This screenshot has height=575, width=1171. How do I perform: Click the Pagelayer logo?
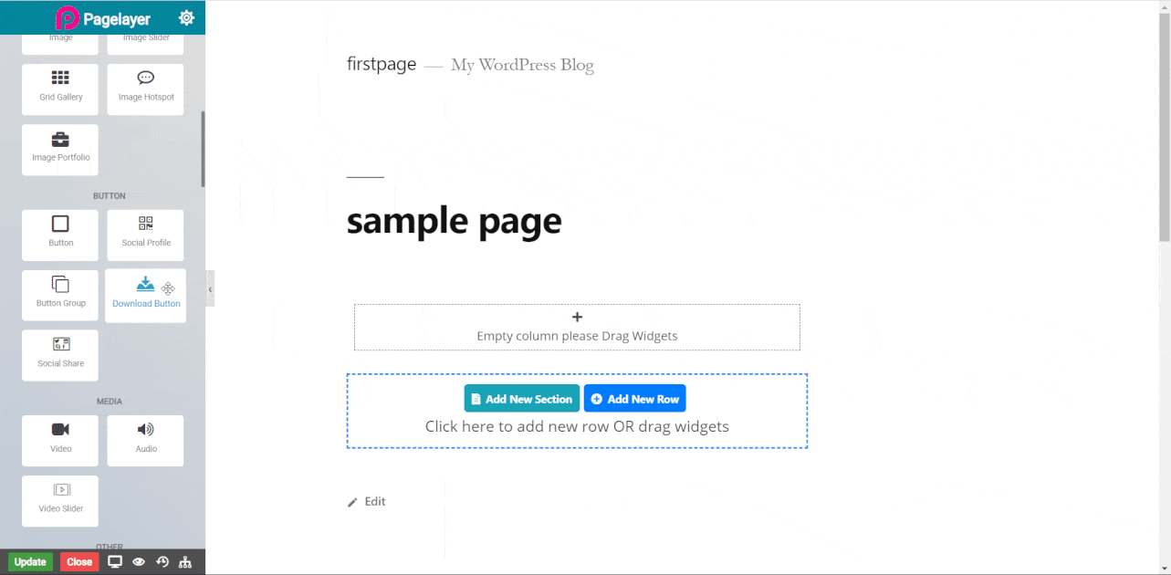[67, 16]
